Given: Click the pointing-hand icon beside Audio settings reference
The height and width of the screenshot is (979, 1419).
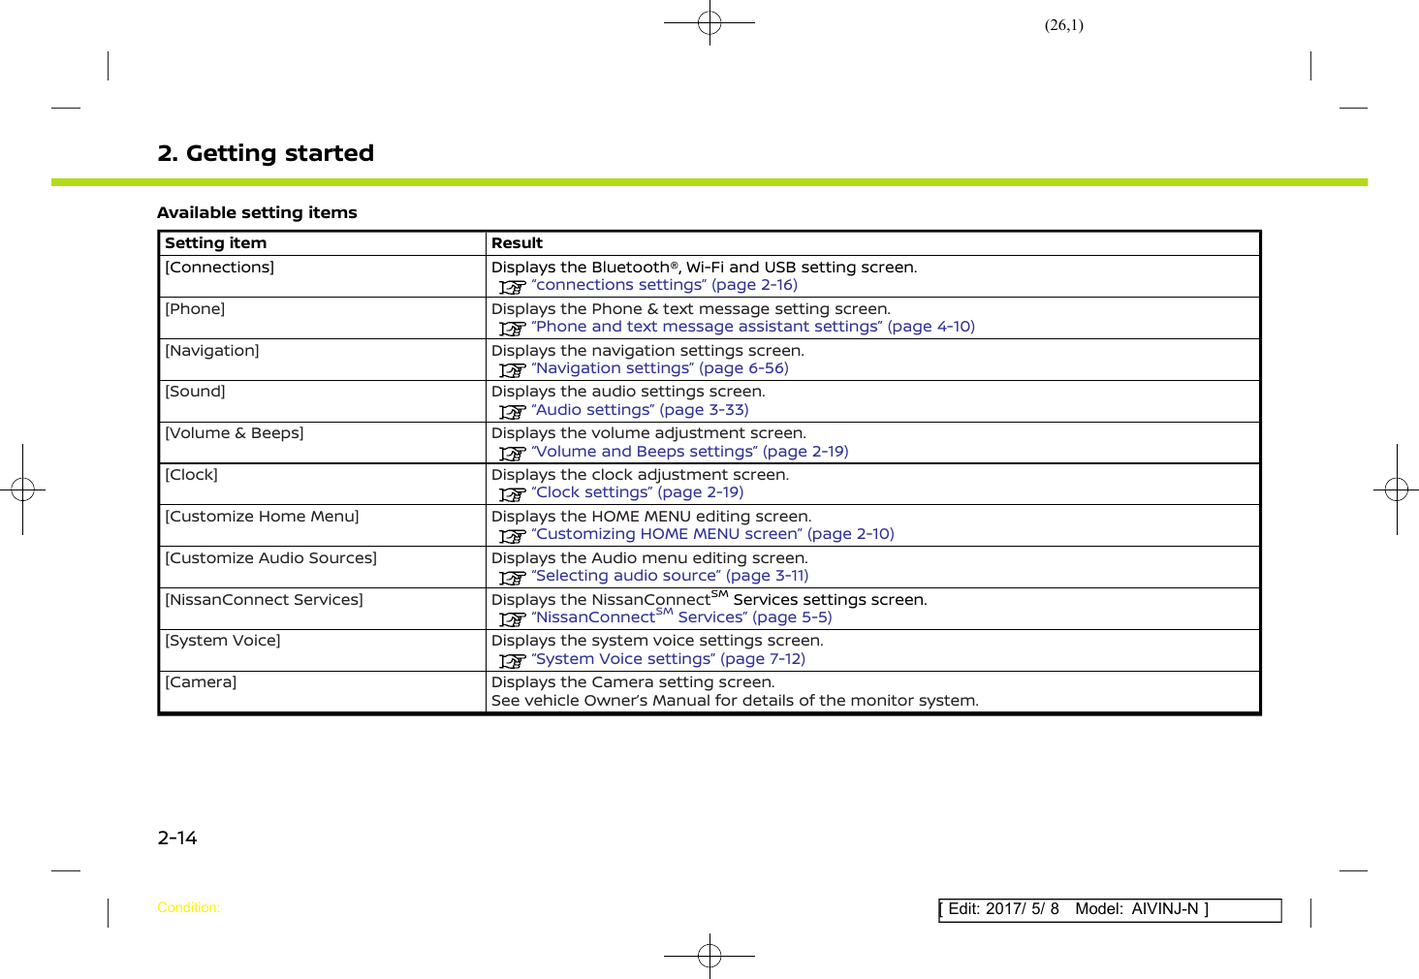Looking at the screenshot, I should click(x=512, y=412).
